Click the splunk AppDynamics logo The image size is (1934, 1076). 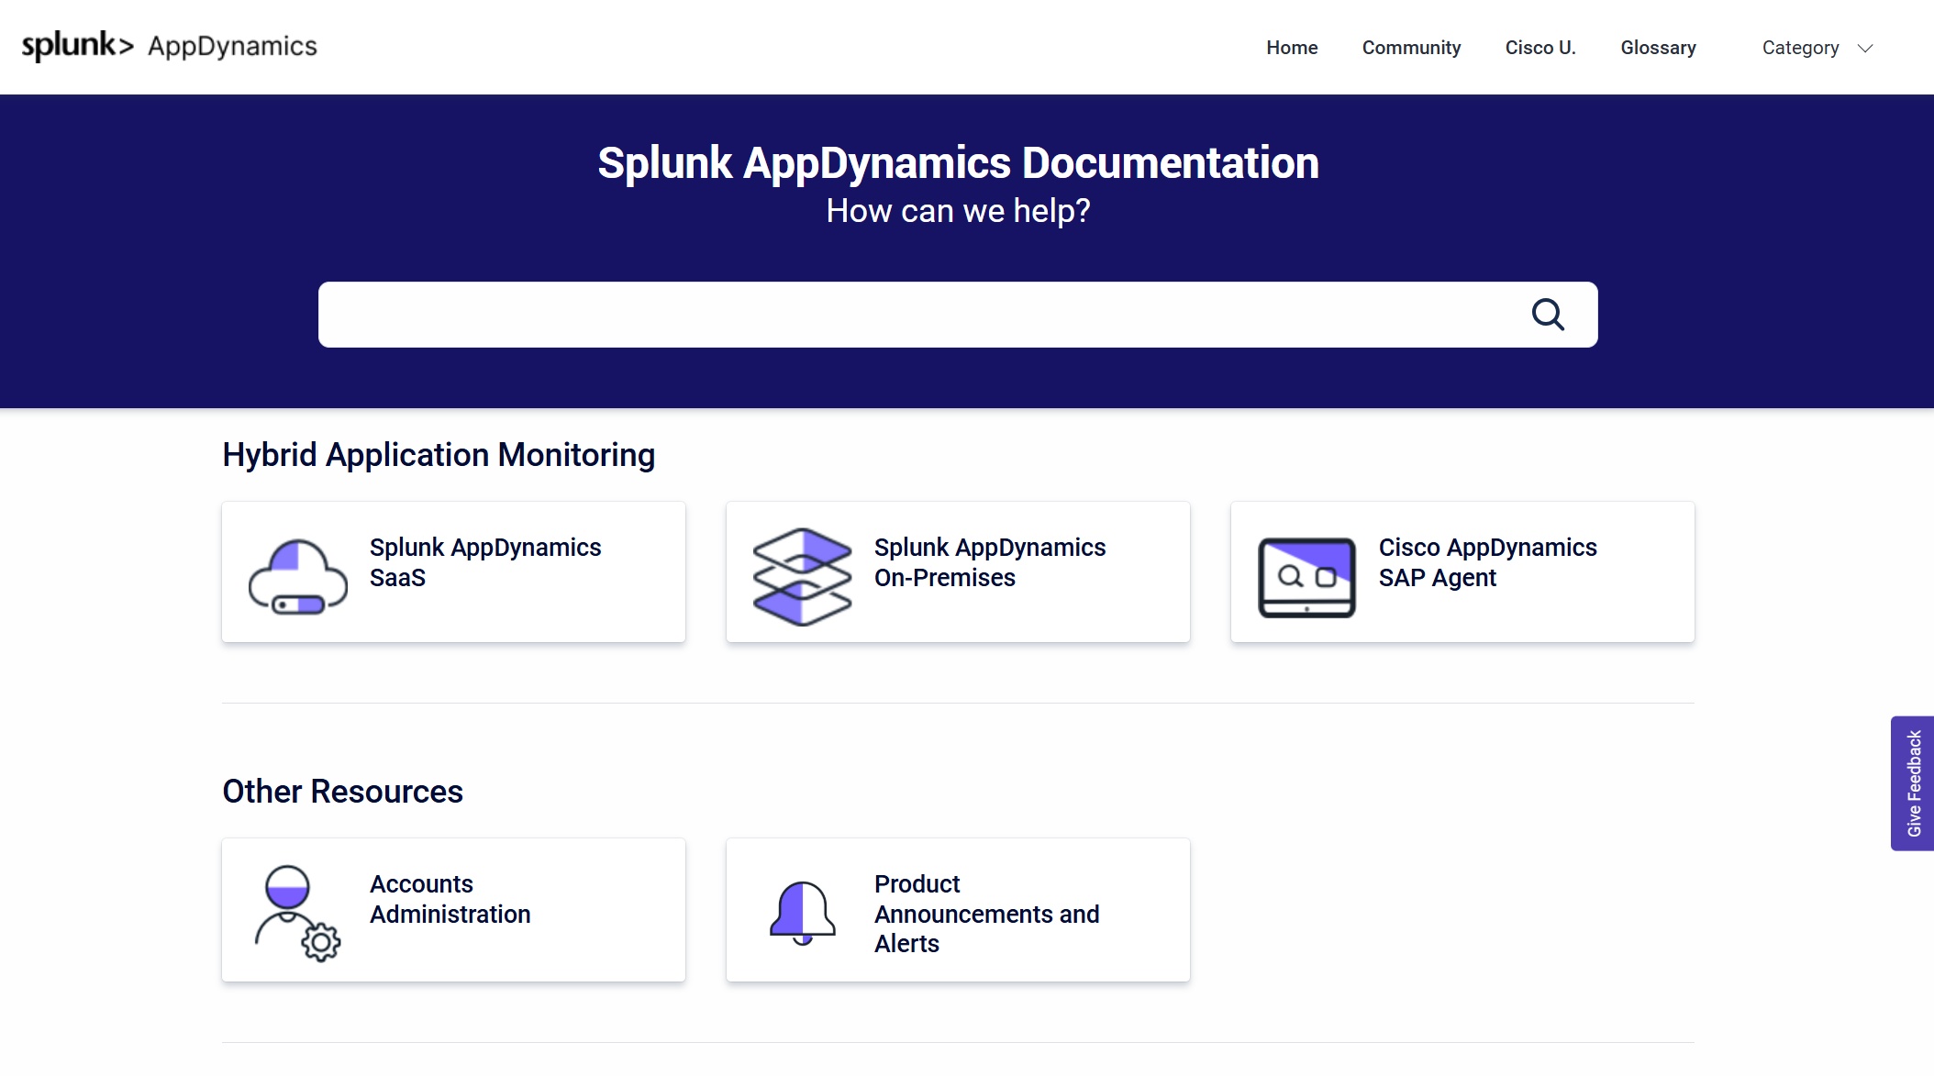[170, 46]
